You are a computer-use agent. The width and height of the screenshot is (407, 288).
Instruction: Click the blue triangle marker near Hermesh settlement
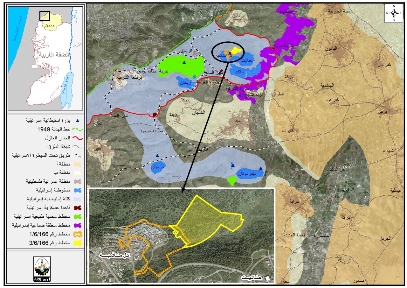(157, 156)
